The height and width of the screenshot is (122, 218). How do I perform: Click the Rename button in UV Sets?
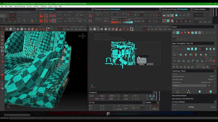pos(213,107)
